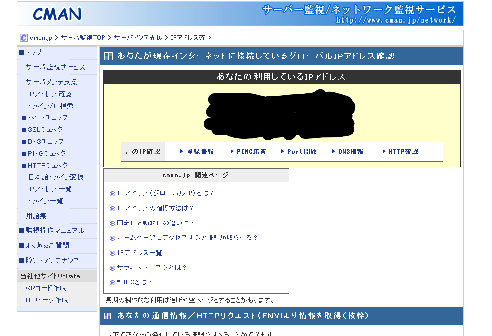Open 障害・メンテナンス in sidebar
This screenshot has width=492, height=336.
point(53,261)
